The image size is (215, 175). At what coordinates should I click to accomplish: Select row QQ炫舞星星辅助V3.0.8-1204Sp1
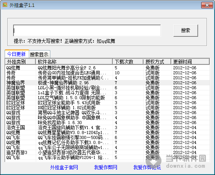tap(108, 132)
